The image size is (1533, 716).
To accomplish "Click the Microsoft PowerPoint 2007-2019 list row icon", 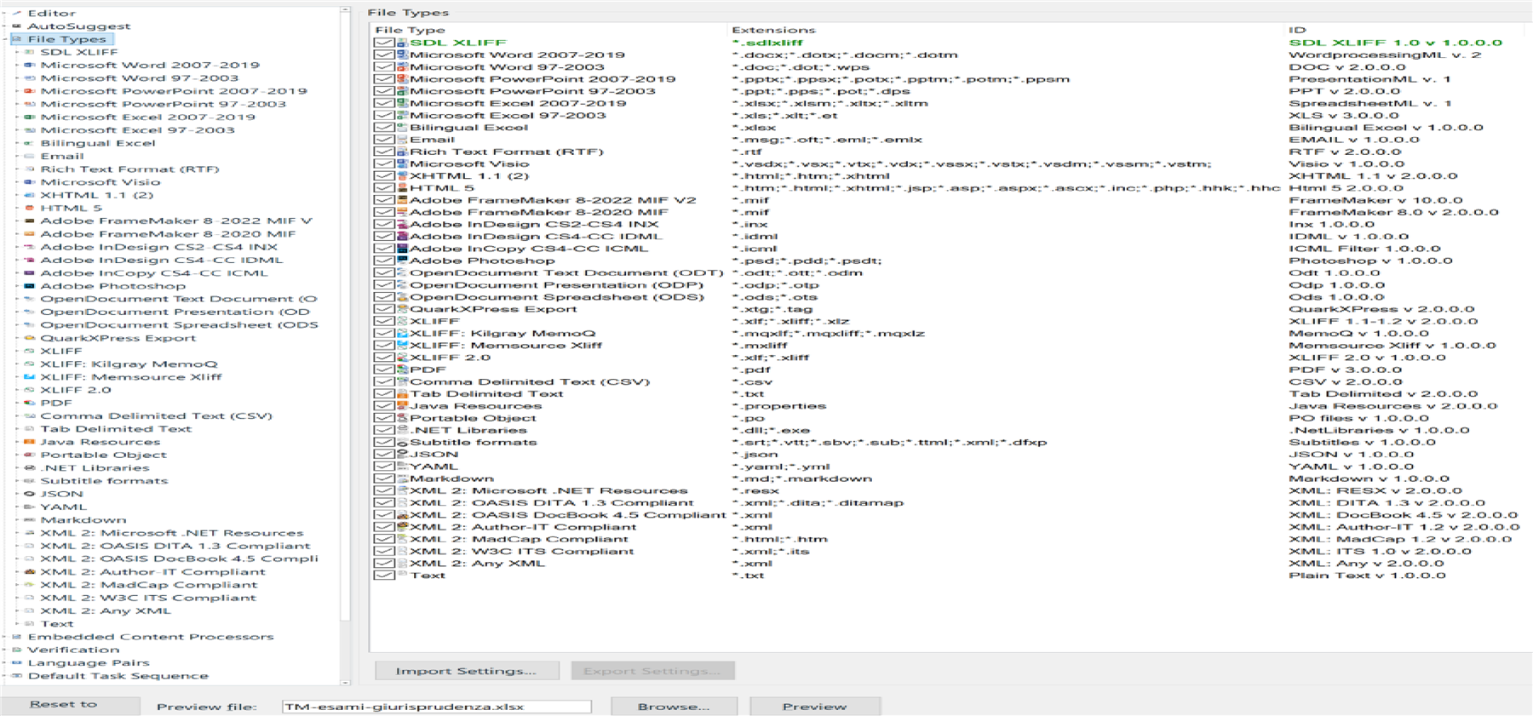I will 402,79.
